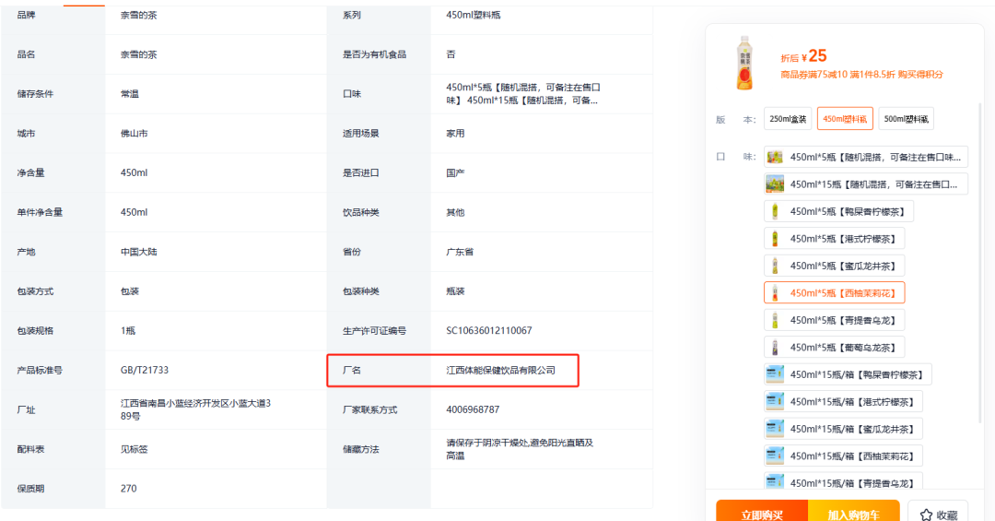The image size is (995, 521).
Task: Click the 是否为有机食品 value 否
Action: pos(451,54)
